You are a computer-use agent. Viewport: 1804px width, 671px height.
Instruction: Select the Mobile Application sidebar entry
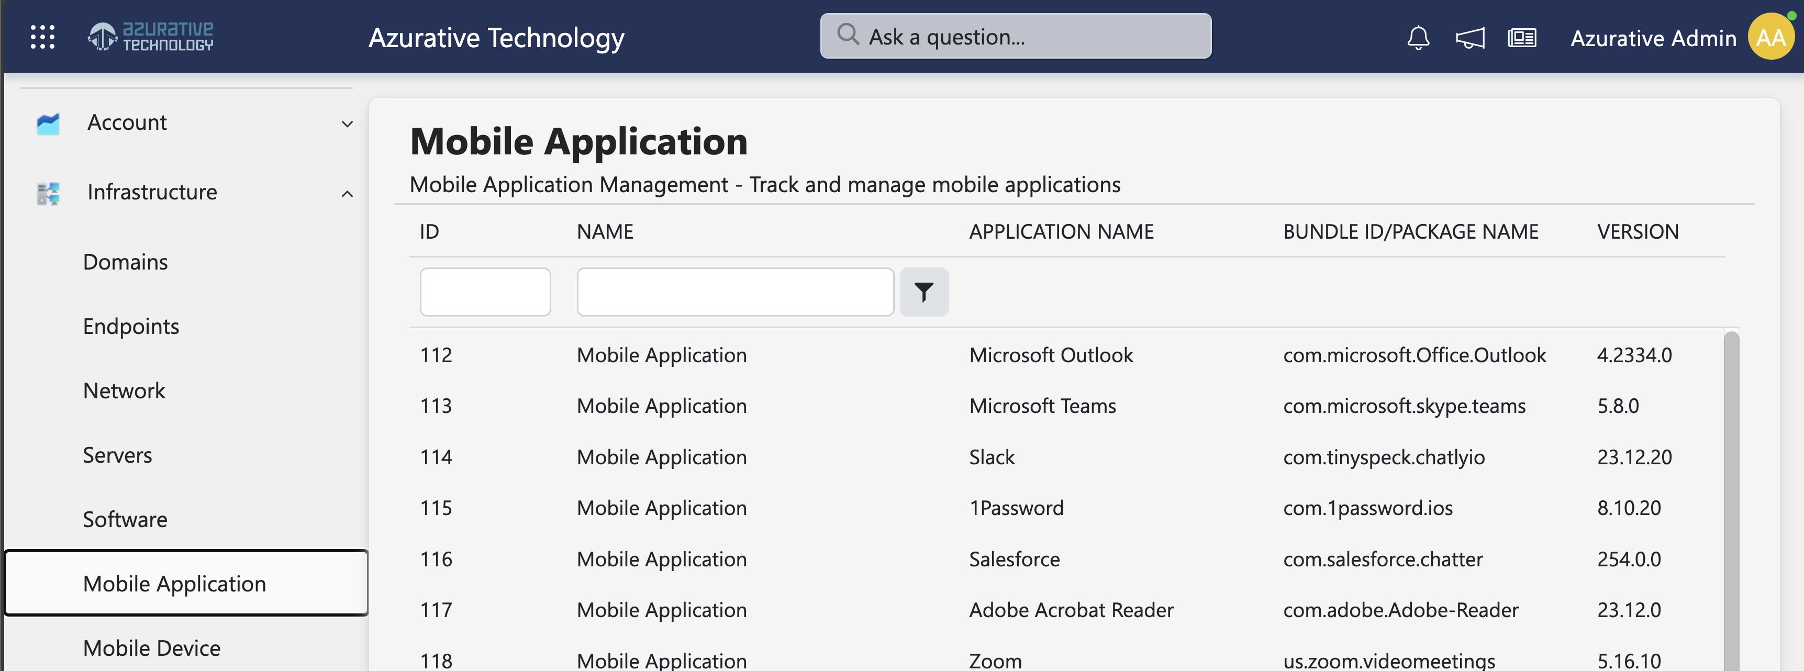click(x=174, y=583)
